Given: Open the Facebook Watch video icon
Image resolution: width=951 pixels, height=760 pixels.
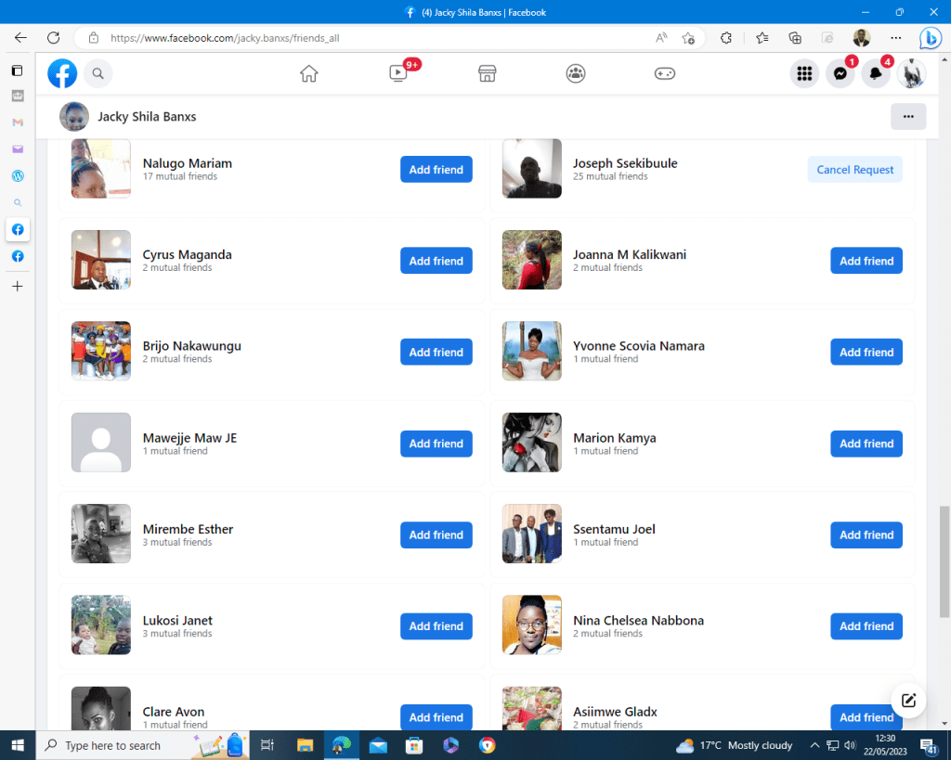Looking at the screenshot, I should 397,73.
